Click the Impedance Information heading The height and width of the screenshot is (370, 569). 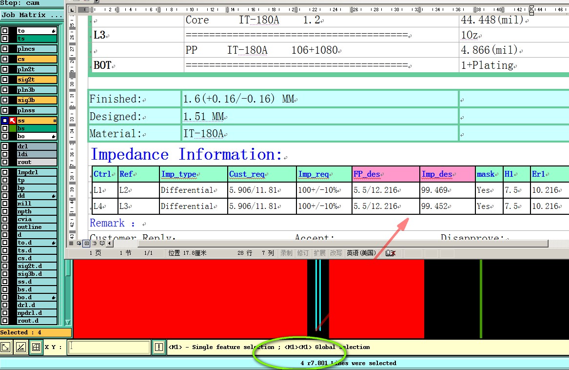click(186, 154)
